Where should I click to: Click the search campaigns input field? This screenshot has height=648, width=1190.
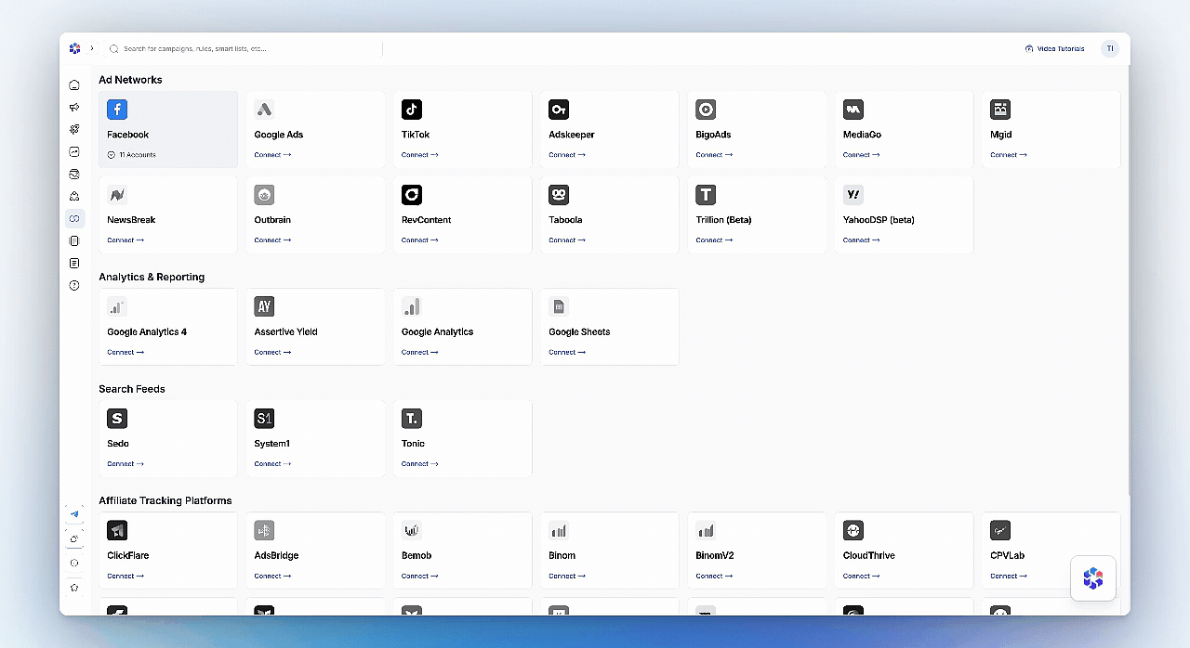(244, 48)
